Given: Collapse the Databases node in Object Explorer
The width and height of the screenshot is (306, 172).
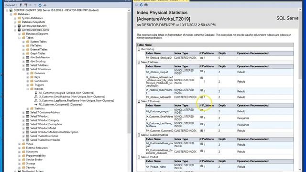Looking at the screenshot, I should (x=11, y=14).
